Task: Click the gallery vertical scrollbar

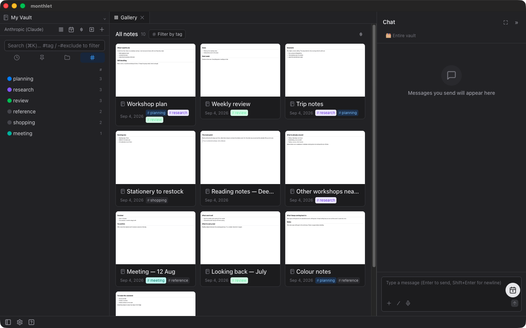Action: point(374,146)
